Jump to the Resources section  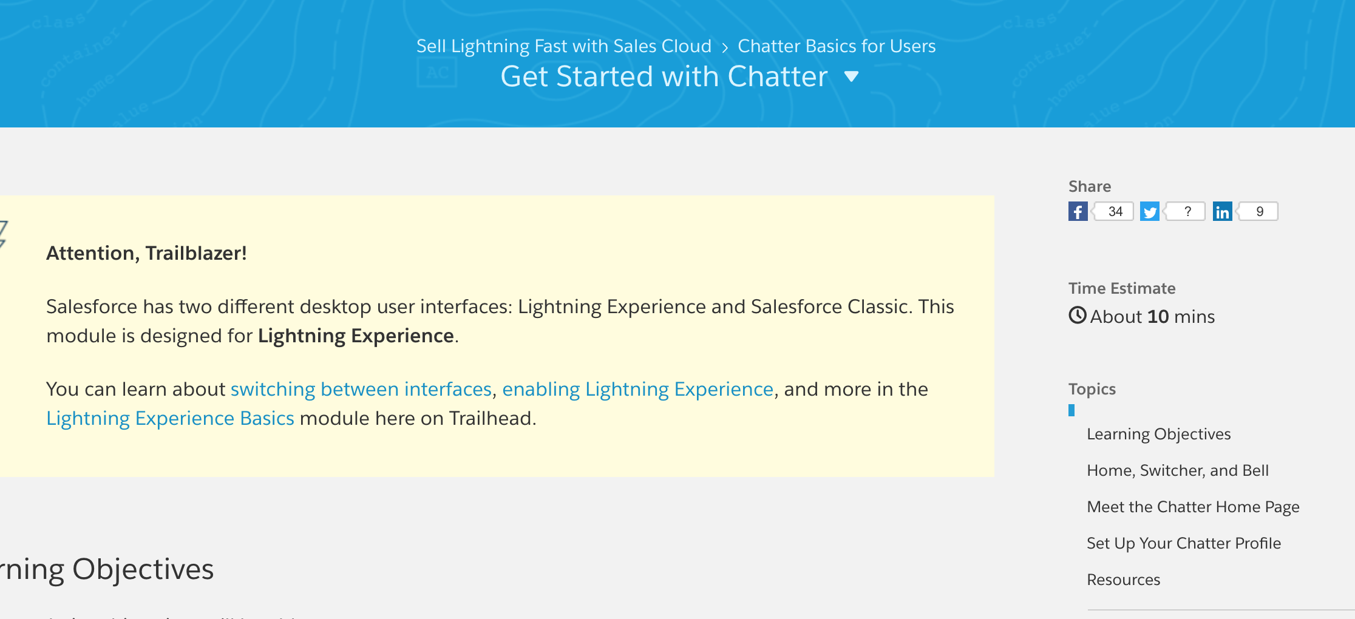point(1123,580)
